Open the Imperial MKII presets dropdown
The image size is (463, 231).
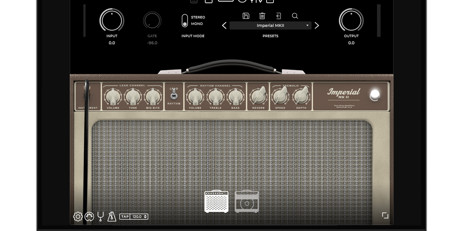tap(270, 25)
